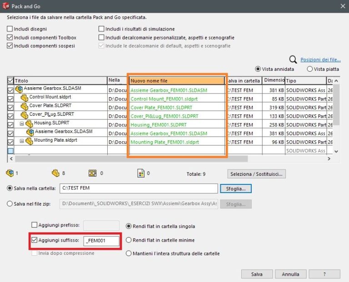Select the Control Mount_FEM001.sldprt new name cell
The image size is (349, 282).
coord(177,99)
